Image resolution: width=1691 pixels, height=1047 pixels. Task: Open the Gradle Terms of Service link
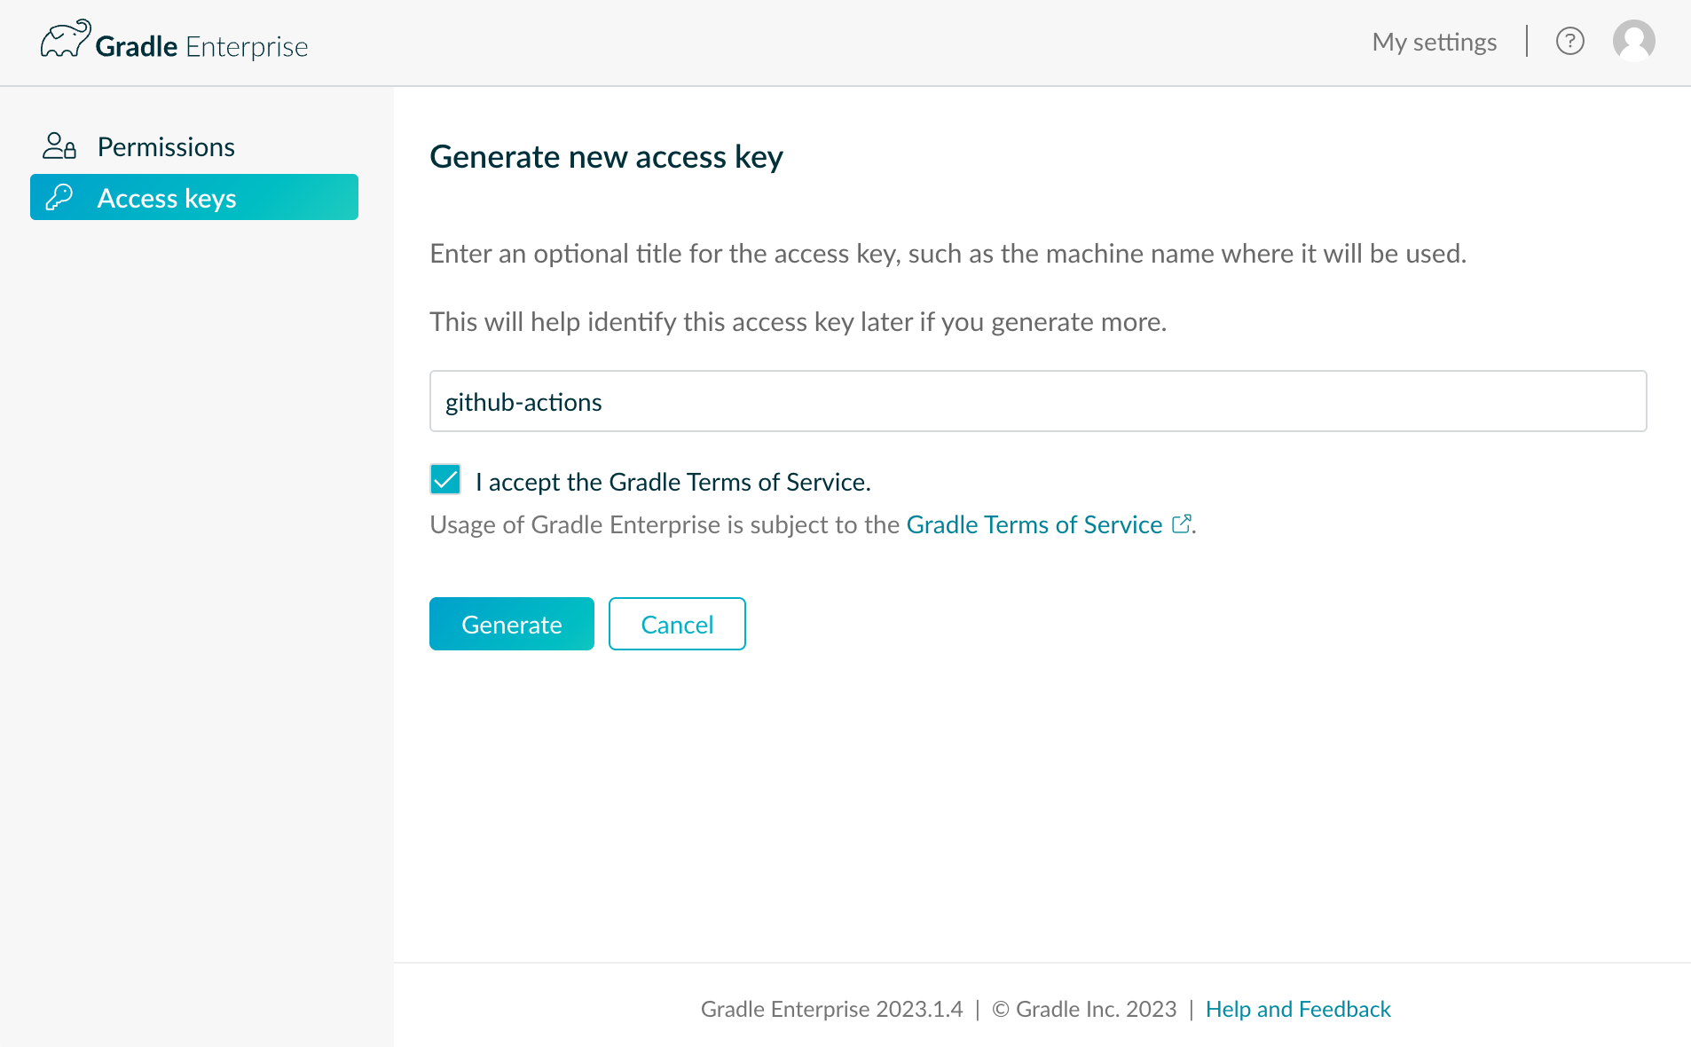[x=1034, y=524]
